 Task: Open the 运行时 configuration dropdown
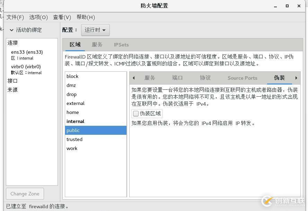(95, 30)
